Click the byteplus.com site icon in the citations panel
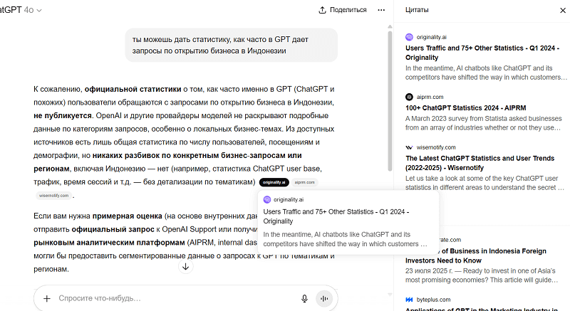Viewport: 570px width, 311px height. tap(409, 300)
